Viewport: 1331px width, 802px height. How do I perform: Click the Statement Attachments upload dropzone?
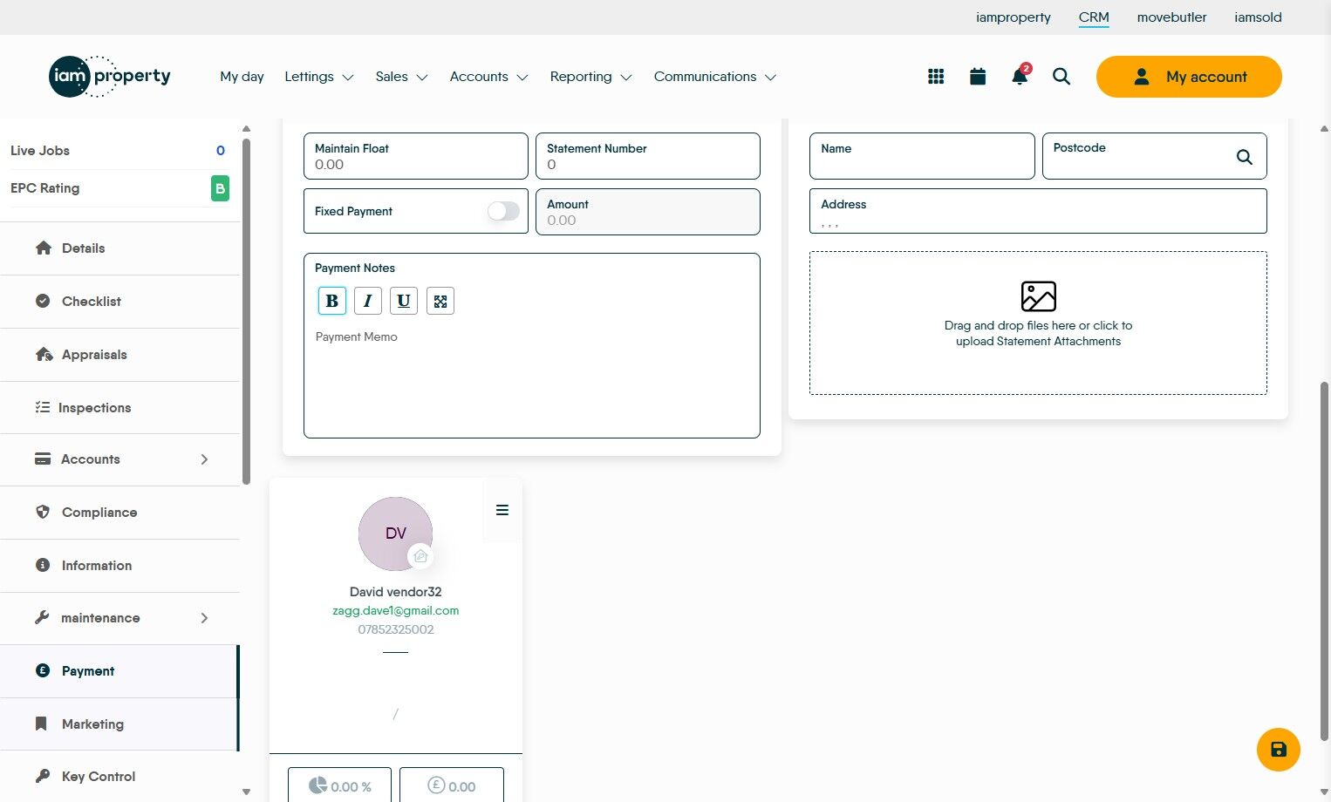coord(1038,323)
